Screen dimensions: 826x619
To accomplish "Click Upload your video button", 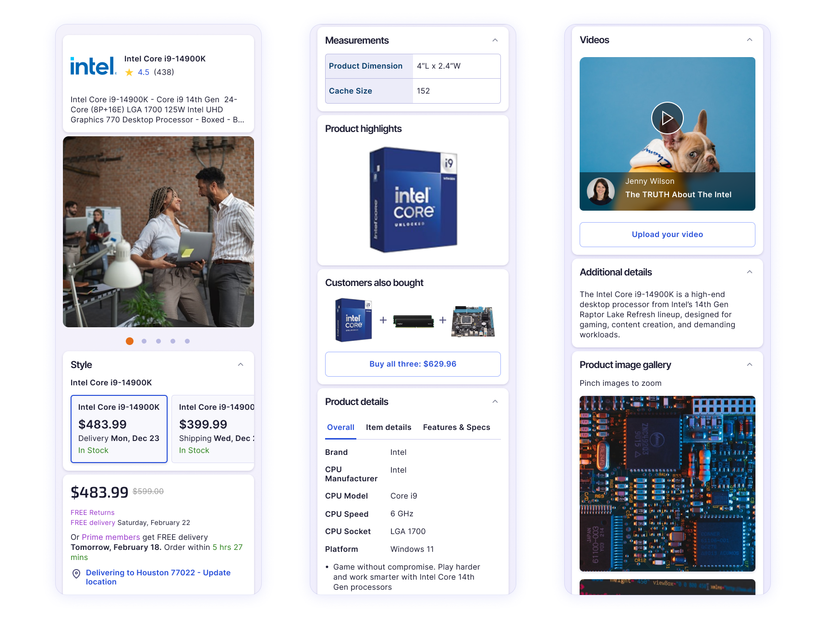I will click(668, 235).
